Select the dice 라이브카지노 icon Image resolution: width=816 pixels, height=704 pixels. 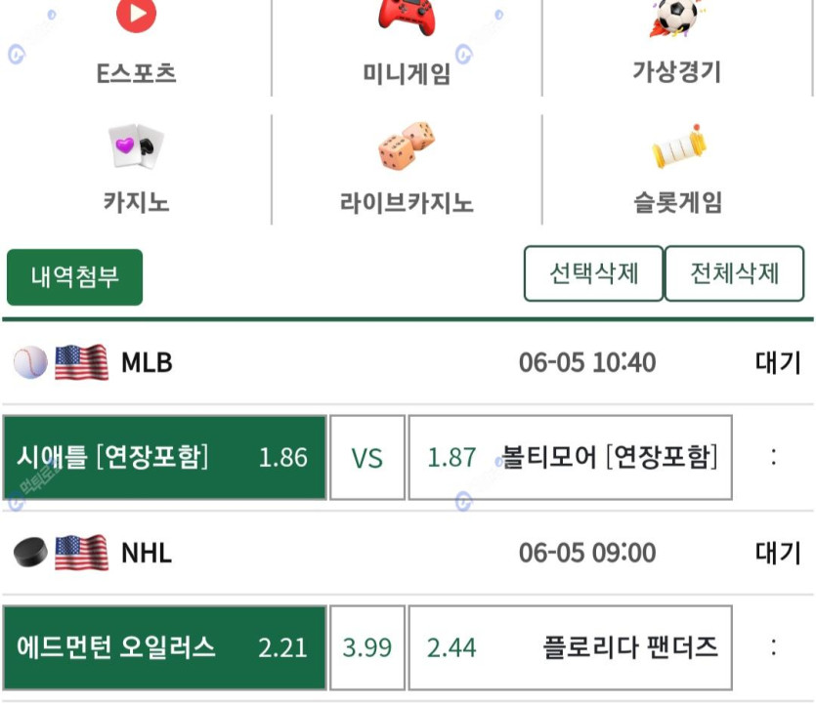407,146
